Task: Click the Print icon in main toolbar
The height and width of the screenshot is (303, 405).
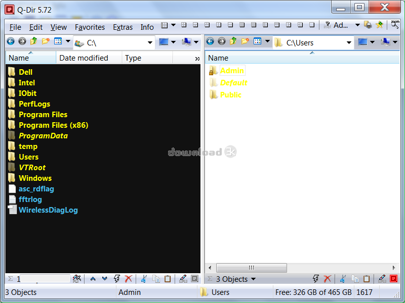Action: tap(368, 25)
